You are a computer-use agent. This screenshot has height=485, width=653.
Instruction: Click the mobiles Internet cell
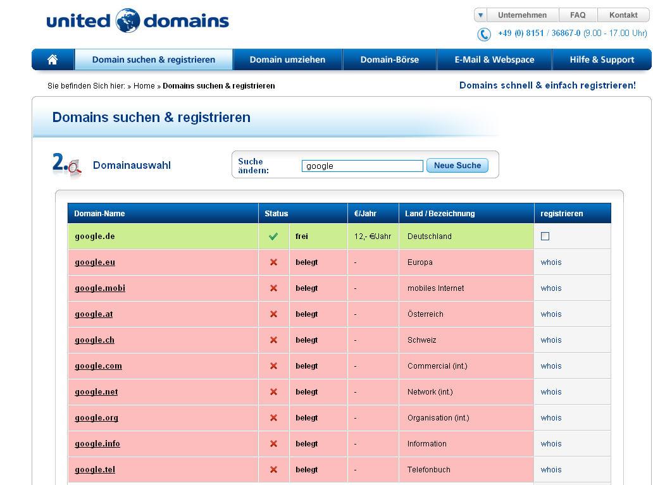466,288
